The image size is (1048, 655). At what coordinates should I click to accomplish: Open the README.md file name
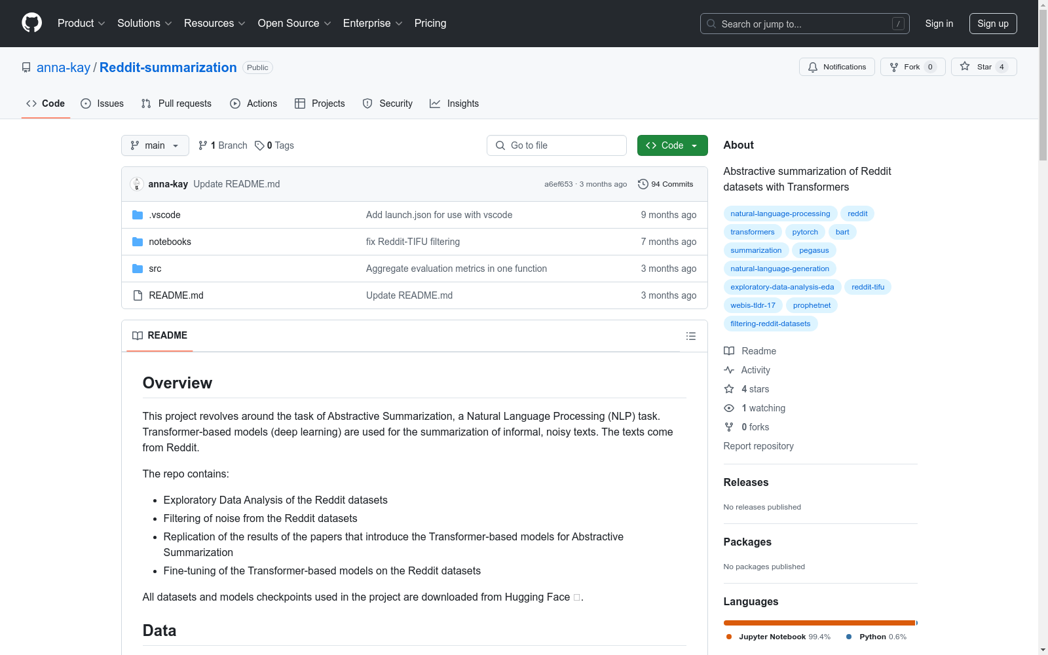(176, 295)
